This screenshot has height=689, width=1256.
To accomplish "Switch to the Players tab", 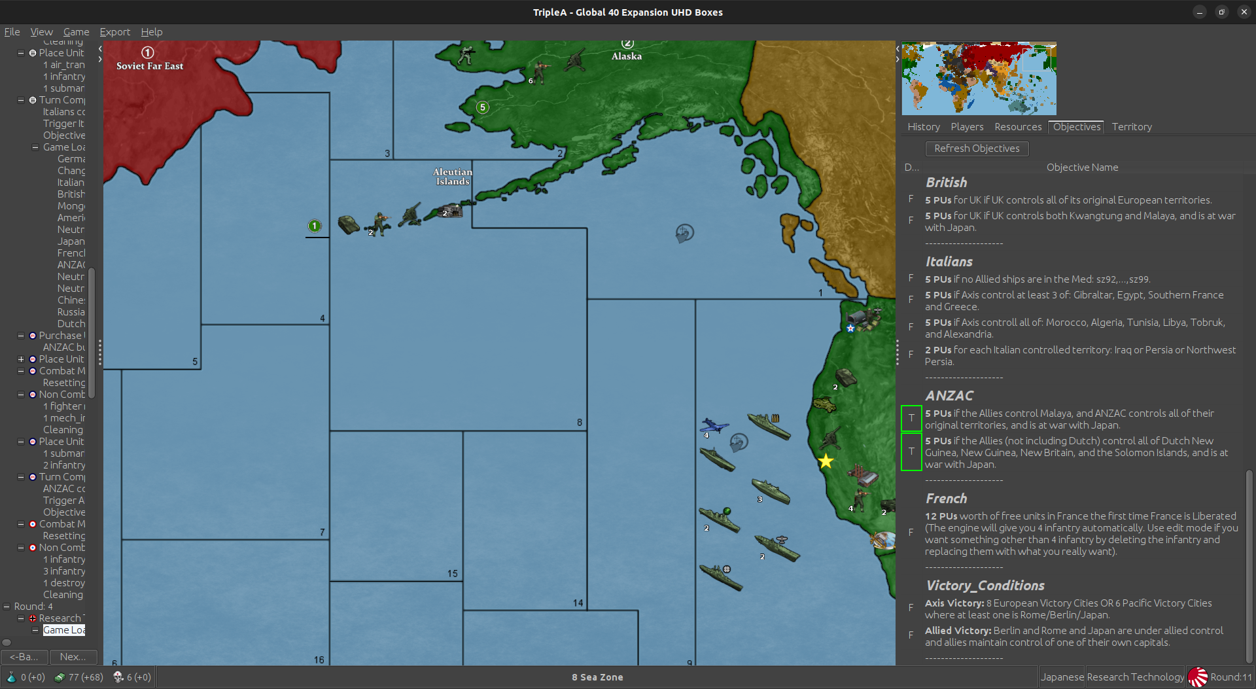I will (x=967, y=127).
